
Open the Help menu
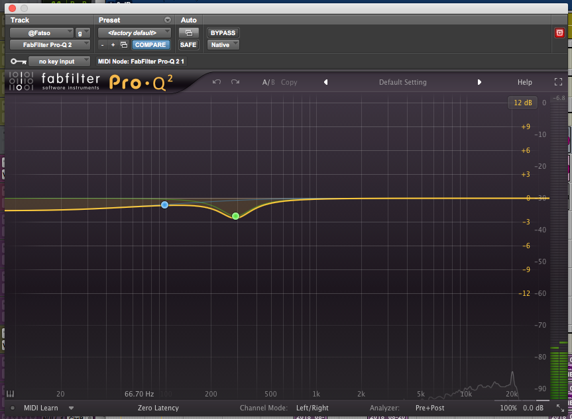(524, 82)
